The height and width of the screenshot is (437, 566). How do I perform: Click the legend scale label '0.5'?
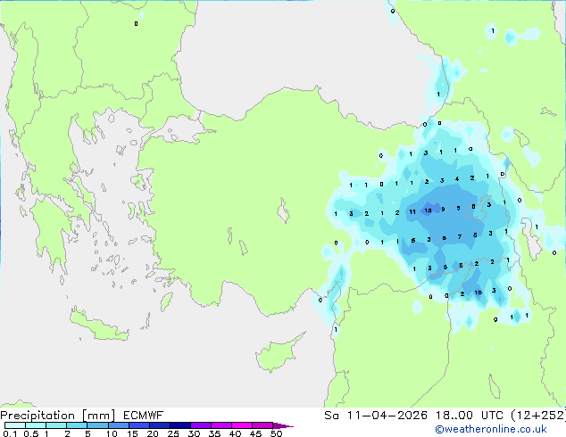tap(31, 433)
